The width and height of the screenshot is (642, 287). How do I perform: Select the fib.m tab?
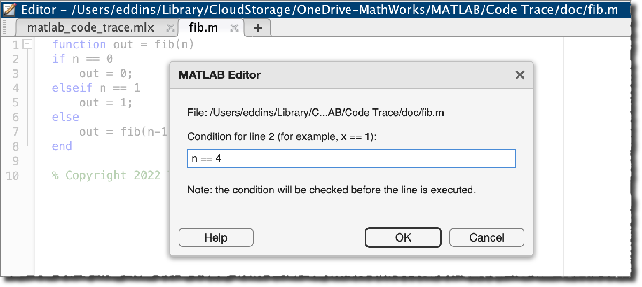203,28
